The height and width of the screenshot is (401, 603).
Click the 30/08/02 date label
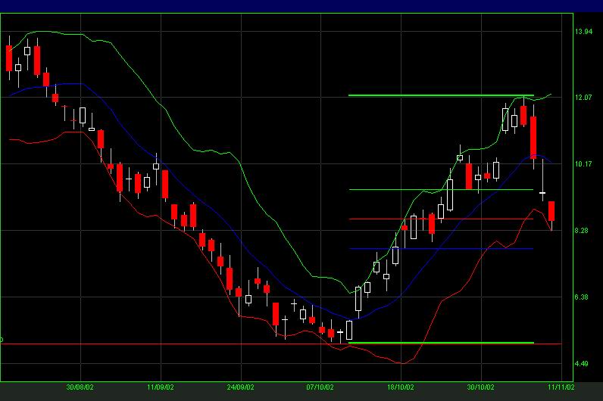coord(80,387)
